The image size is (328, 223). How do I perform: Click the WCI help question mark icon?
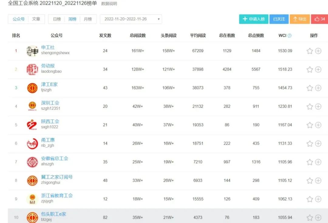tap(289, 36)
